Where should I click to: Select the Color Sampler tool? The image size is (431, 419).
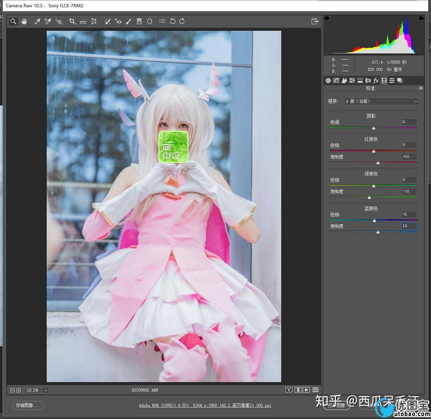coord(48,21)
